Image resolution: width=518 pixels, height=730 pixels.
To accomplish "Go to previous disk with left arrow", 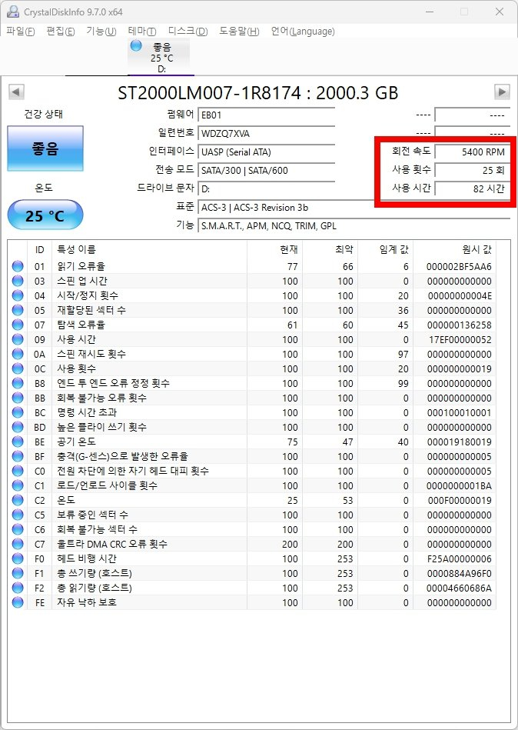I will tap(16, 92).
